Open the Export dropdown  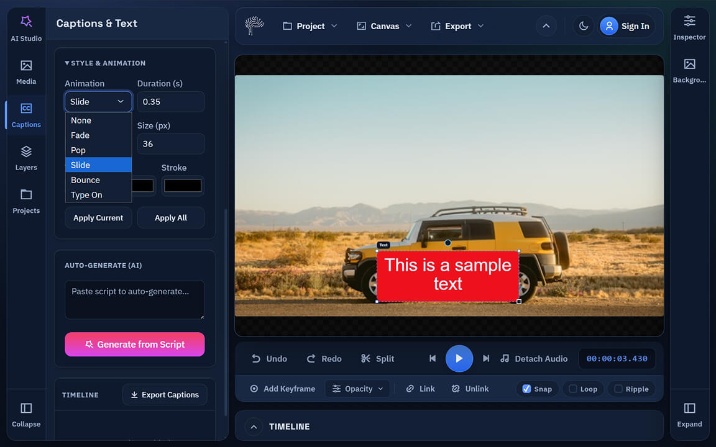coord(457,25)
